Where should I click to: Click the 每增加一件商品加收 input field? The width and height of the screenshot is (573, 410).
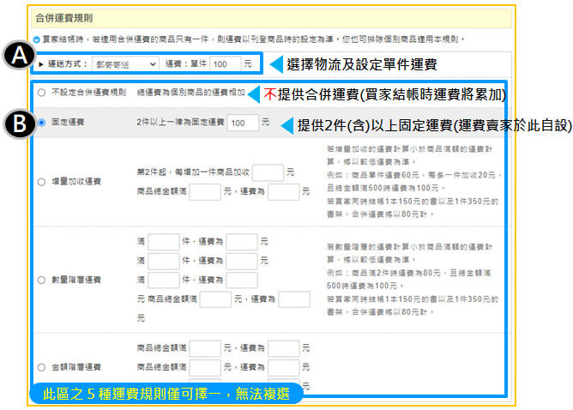click(268, 172)
